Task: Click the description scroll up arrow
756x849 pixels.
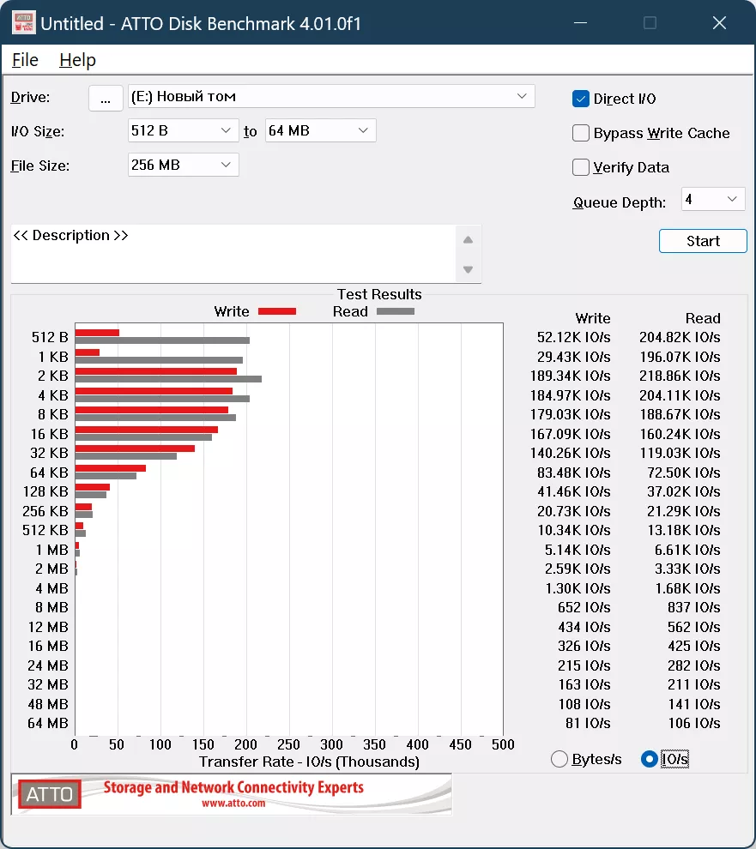Action: (x=469, y=240)
